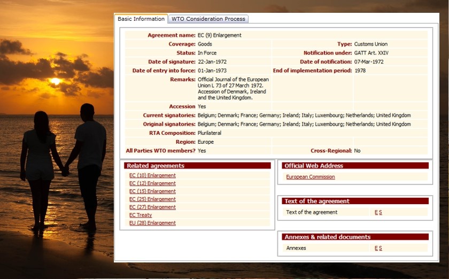View the EC (27) Enlargement agreement
The height and width of the screenshot is (279, 449).
point(152,207)
